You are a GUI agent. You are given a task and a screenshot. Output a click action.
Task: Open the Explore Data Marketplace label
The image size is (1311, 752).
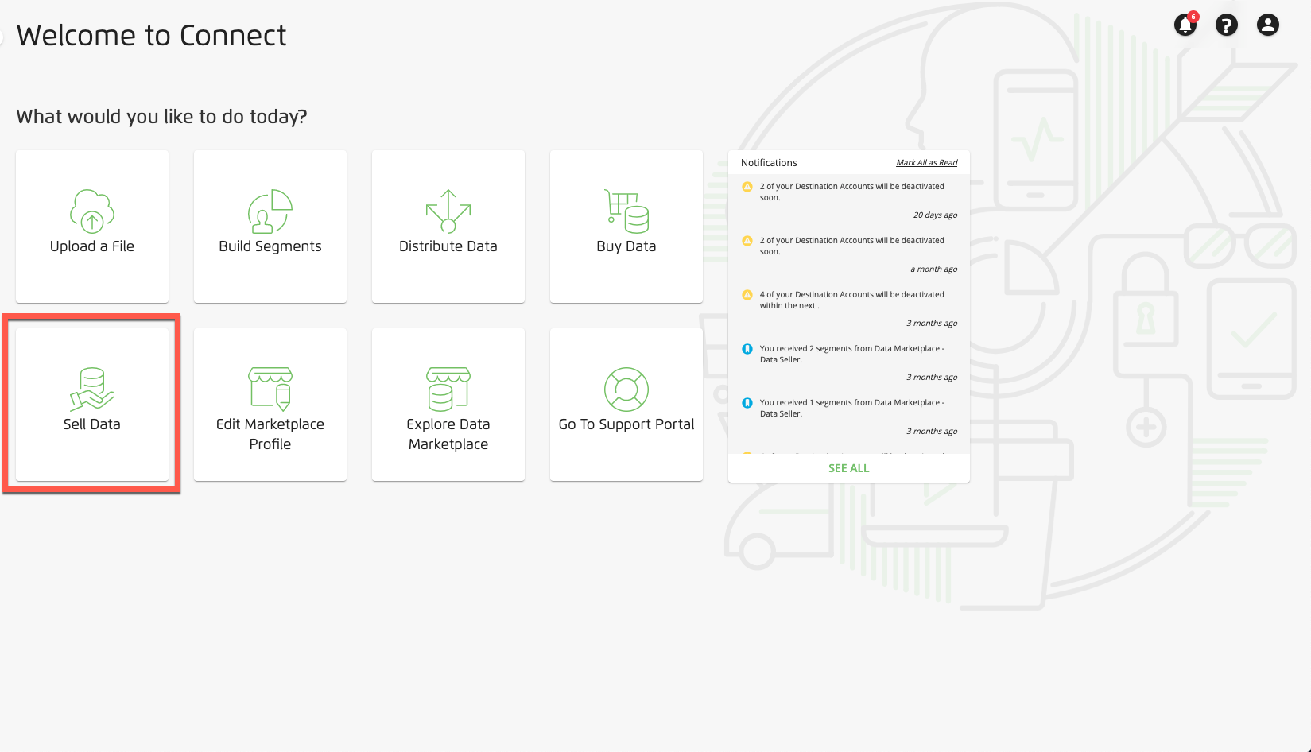[x=448, y=434]
